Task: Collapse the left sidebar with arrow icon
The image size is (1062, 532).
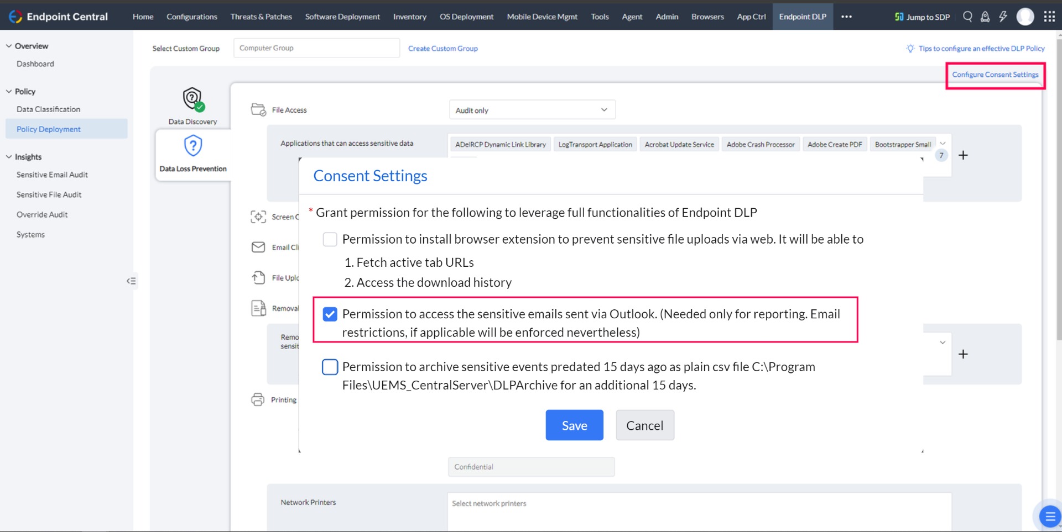Action: 131,281
